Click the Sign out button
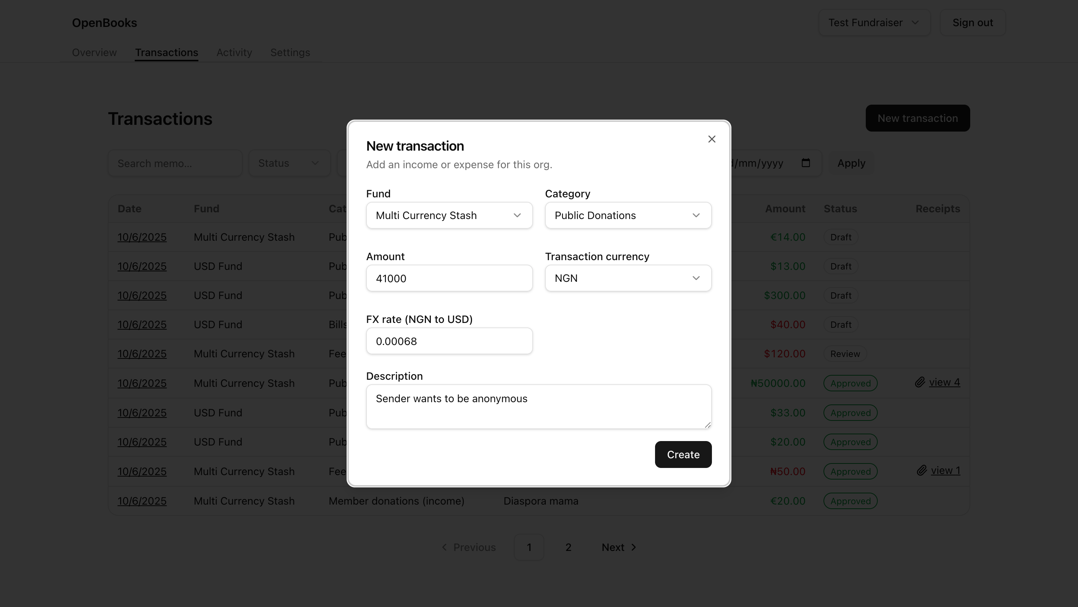This screenshot has width=1078, height=607. pyautogui.click(x=972, y=22)
